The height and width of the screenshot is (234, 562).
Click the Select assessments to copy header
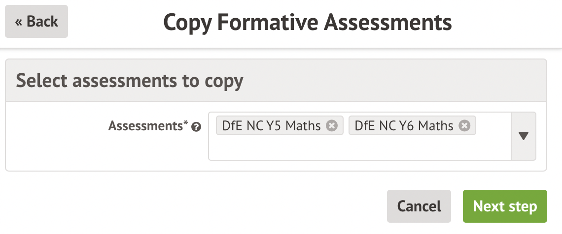point(130,81)
